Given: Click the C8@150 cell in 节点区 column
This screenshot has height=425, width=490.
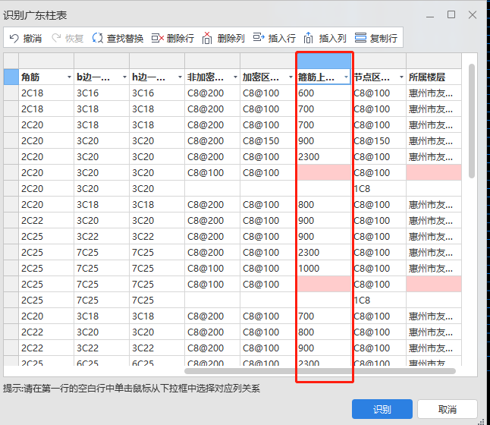Looking at the screenshot, I should click(x=379, y=140).
